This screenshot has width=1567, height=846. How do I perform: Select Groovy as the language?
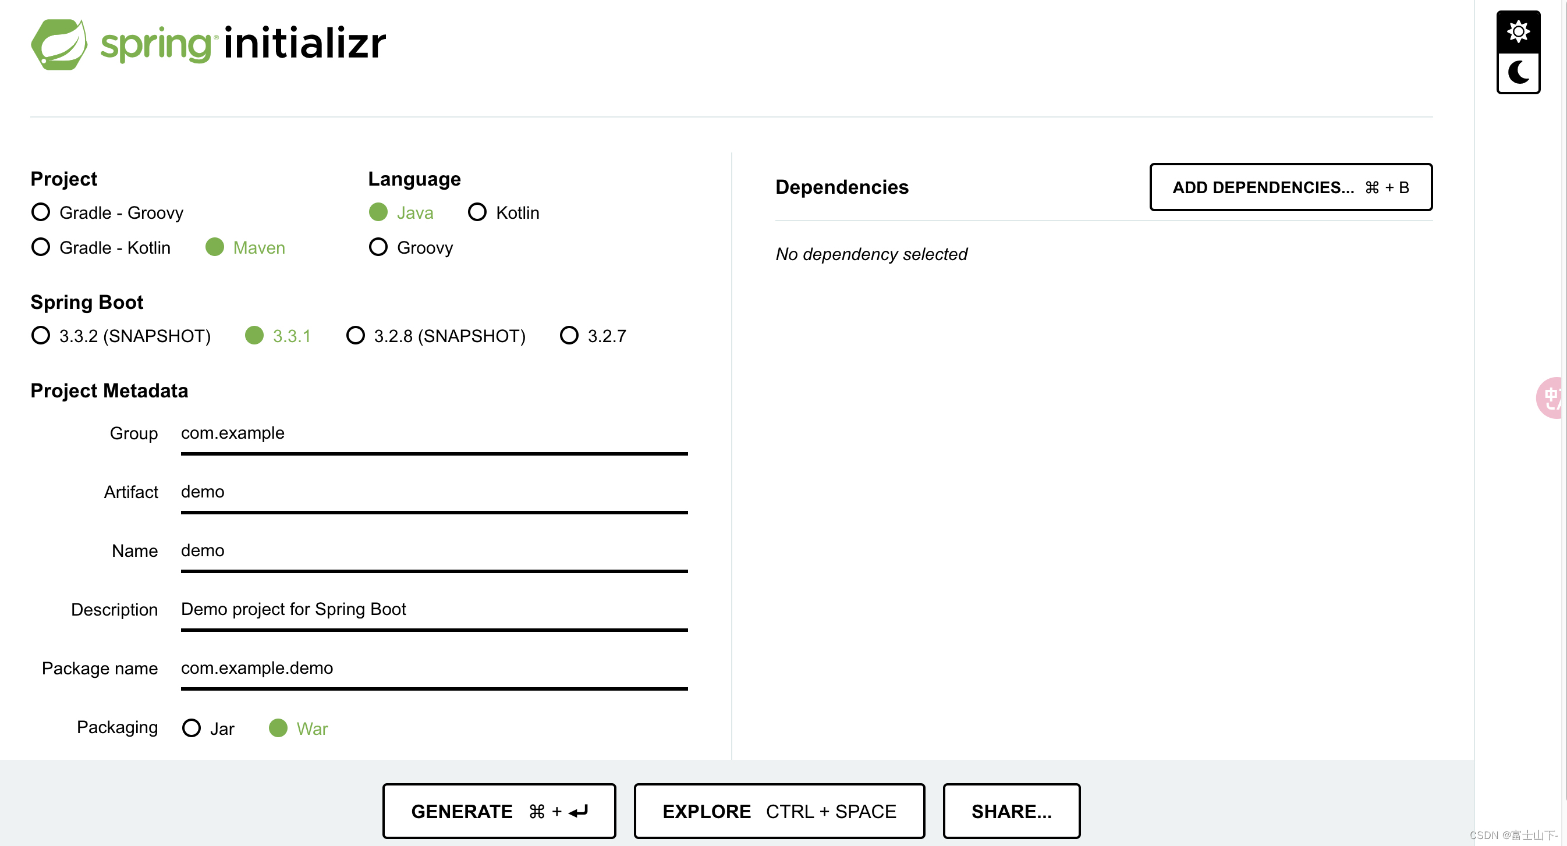point(378,247)
